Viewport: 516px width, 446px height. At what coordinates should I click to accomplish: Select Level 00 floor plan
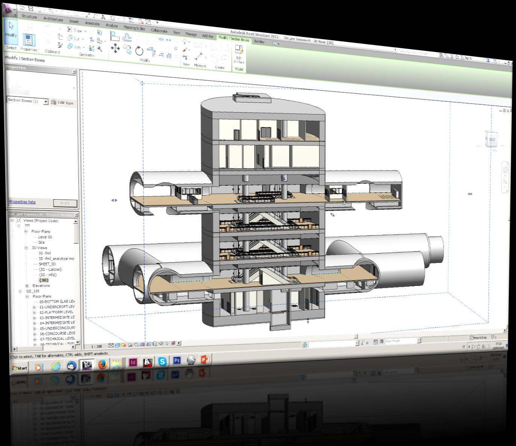[x=45, y=237]
